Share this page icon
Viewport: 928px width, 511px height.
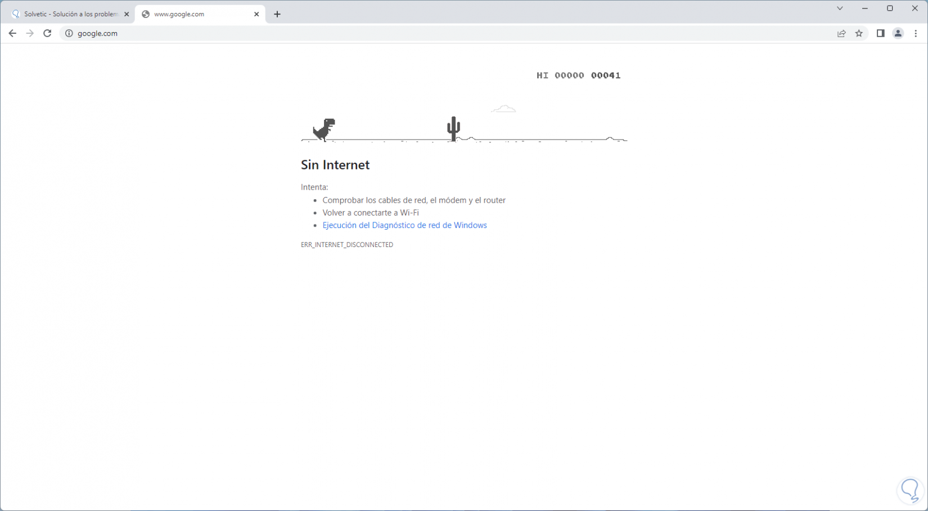pos(841,33)
